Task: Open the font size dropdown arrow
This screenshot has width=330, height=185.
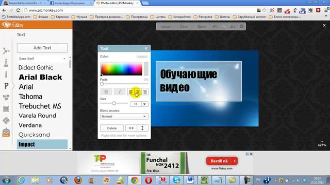Action: pos(144,104)
